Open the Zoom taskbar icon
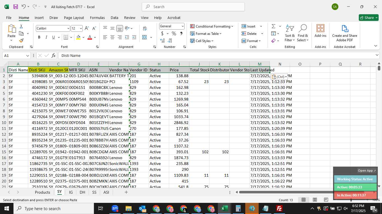The image size is (382, 214). [115, 208]
